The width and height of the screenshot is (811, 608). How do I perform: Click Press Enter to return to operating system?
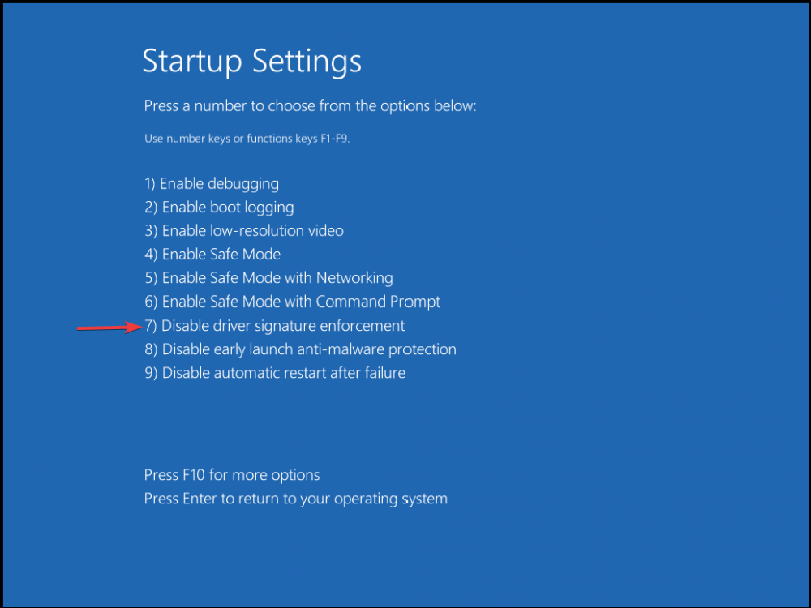(296, 499)
